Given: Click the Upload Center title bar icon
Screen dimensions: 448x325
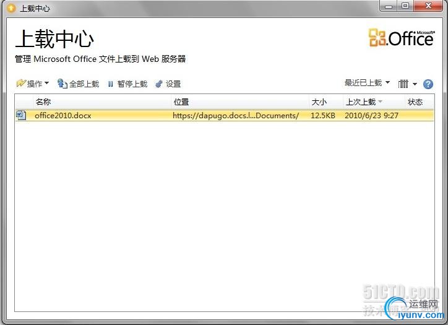Looking at the screenshot, I should pos(11,8).
